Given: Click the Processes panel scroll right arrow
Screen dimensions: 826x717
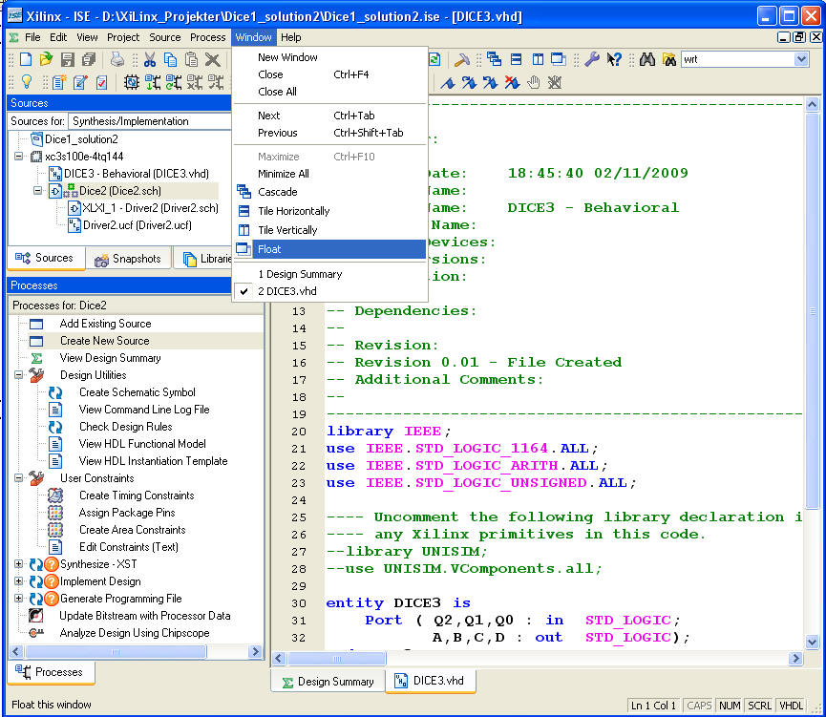Looking at the screenshot, I should tap(255, 652).
